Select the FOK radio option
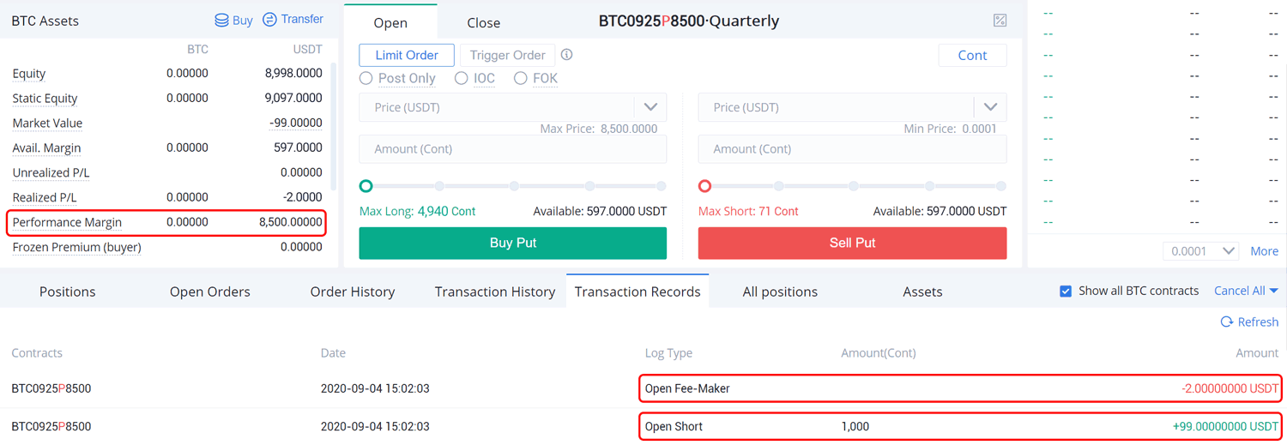 [x=521, y=78]
